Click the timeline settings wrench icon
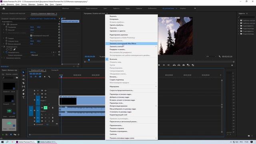The image size is (256, 144). (x=49, y=77)
